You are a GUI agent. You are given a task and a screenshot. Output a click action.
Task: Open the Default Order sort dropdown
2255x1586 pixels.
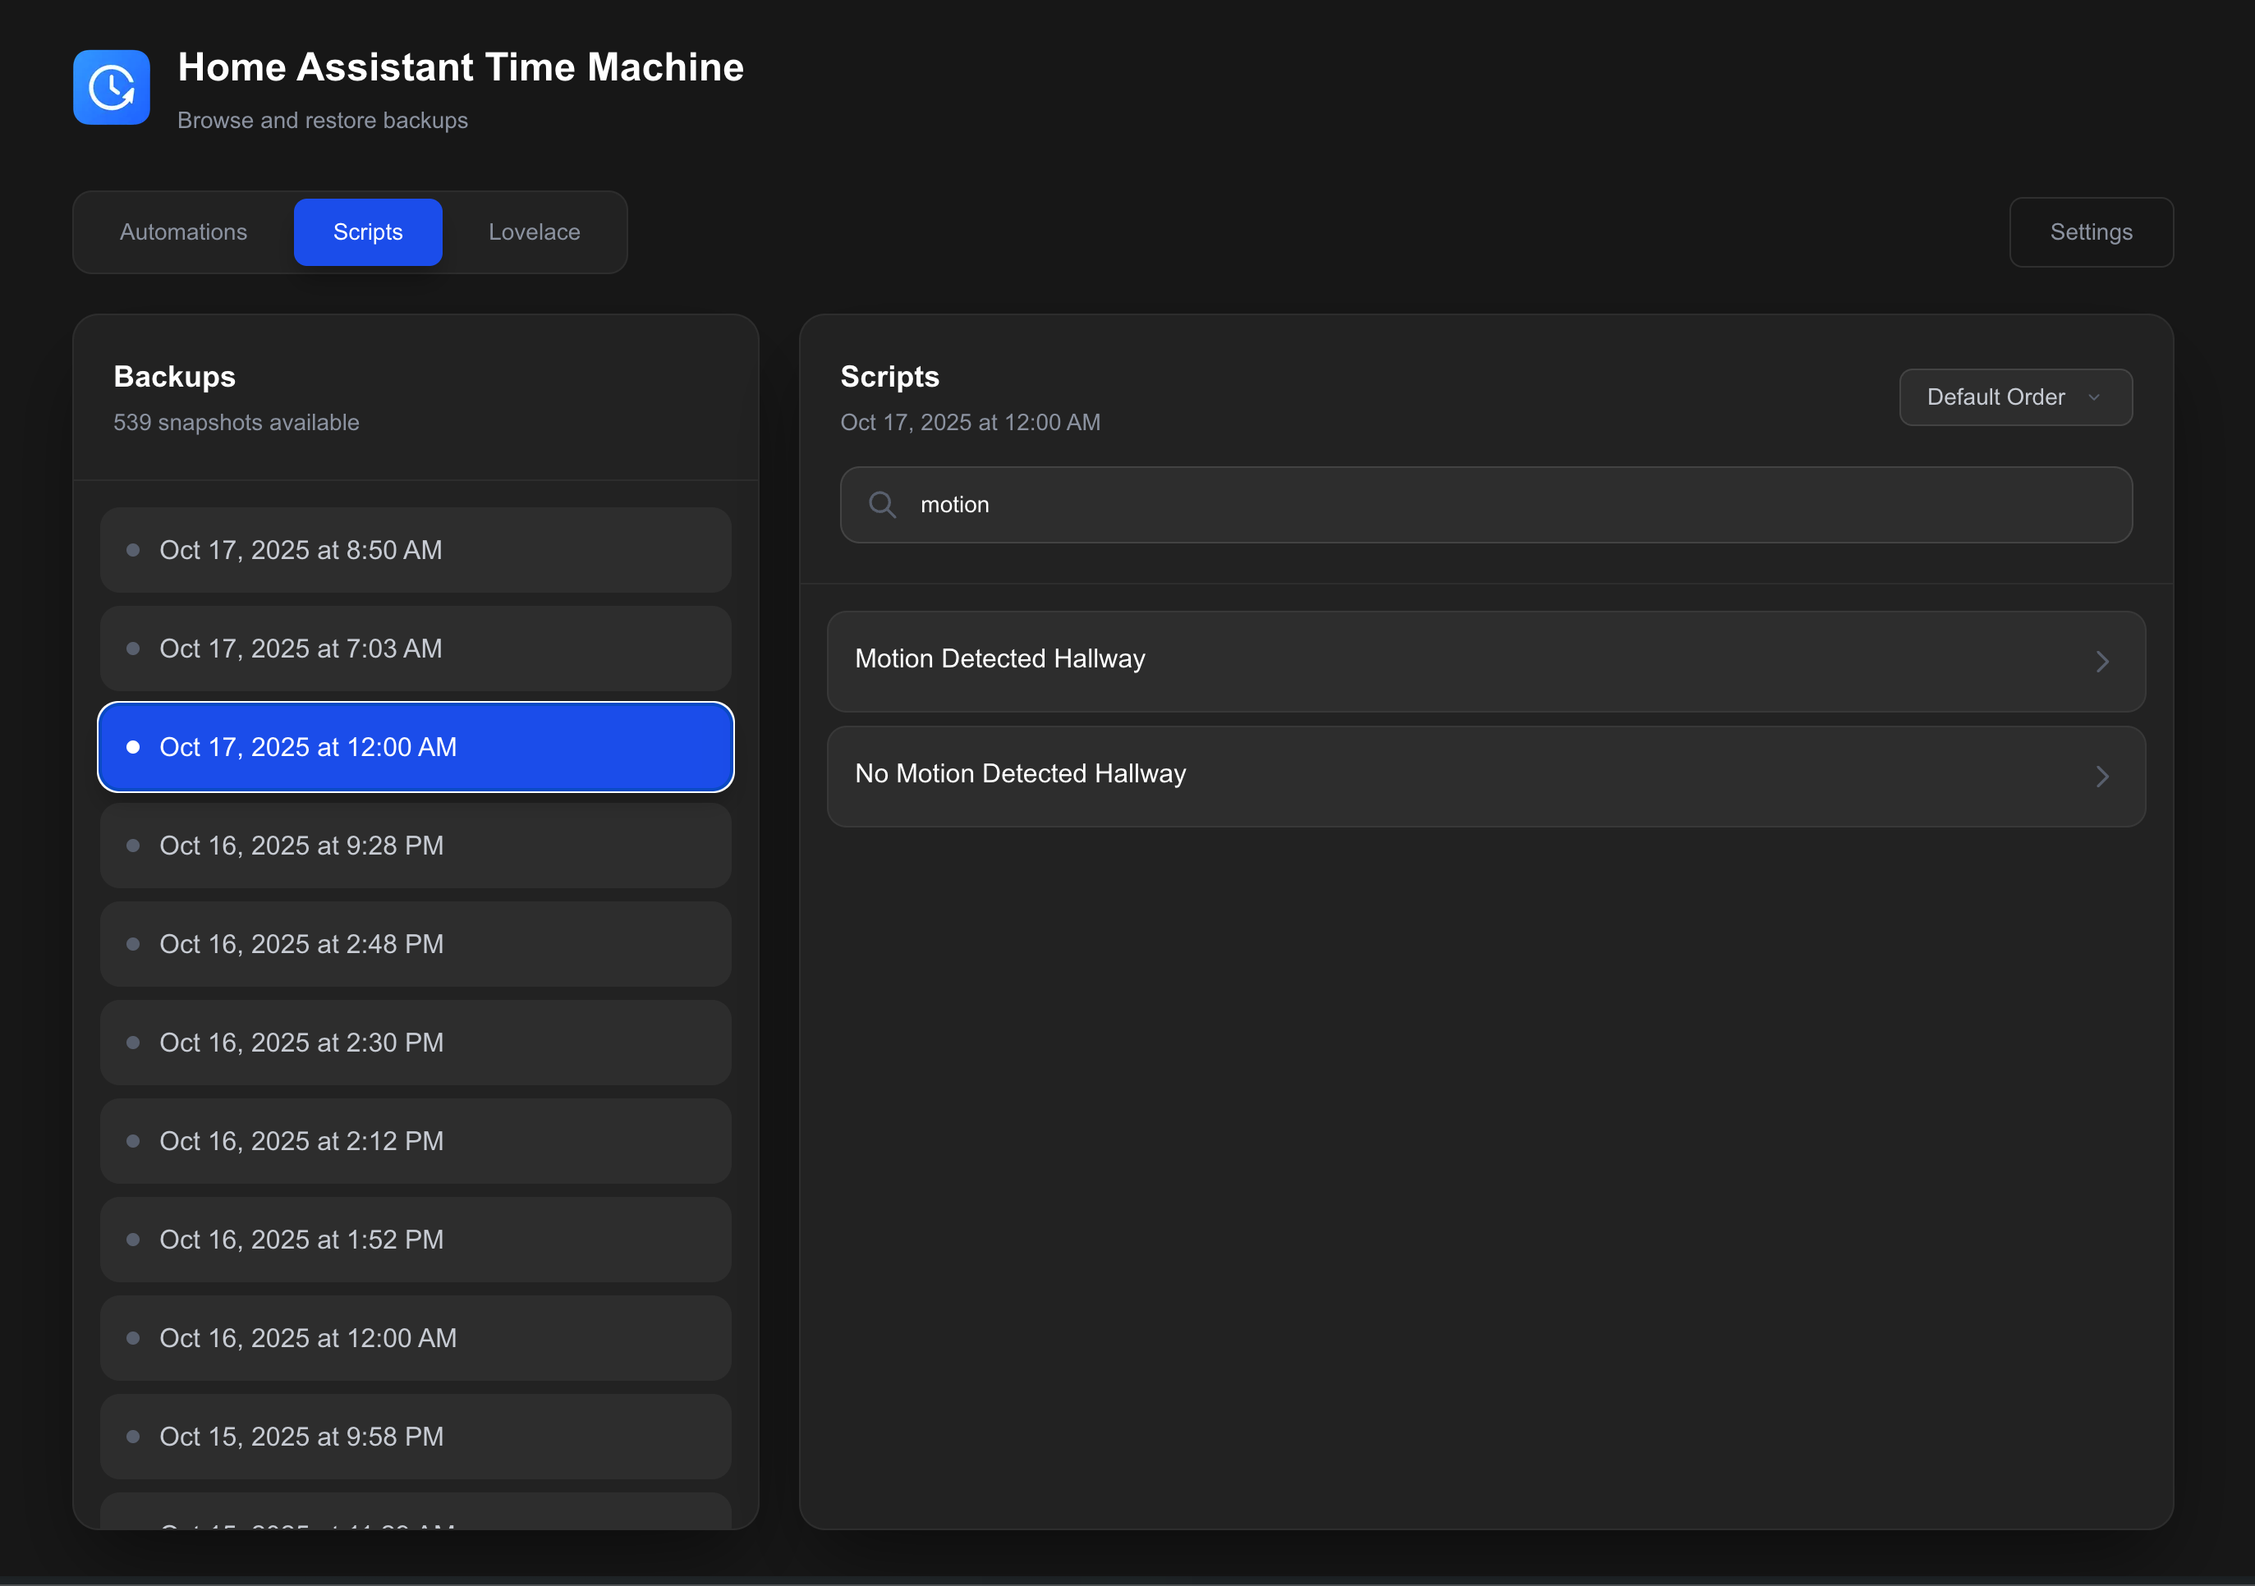[x=2014, y=396]
